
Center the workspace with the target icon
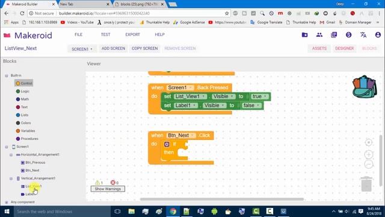[x=368, y=142]
